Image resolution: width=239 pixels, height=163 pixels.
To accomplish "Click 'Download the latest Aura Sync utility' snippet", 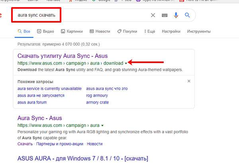I will [x=100, y=70].
